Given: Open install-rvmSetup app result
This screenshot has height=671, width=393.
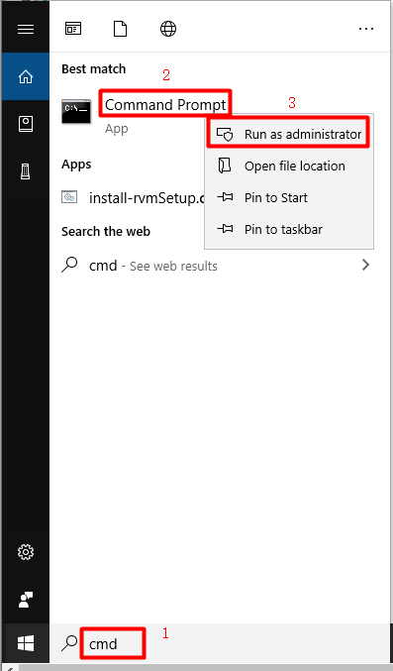Looking at the screenshot, I should pyautogui.click(x=147, y=197).
